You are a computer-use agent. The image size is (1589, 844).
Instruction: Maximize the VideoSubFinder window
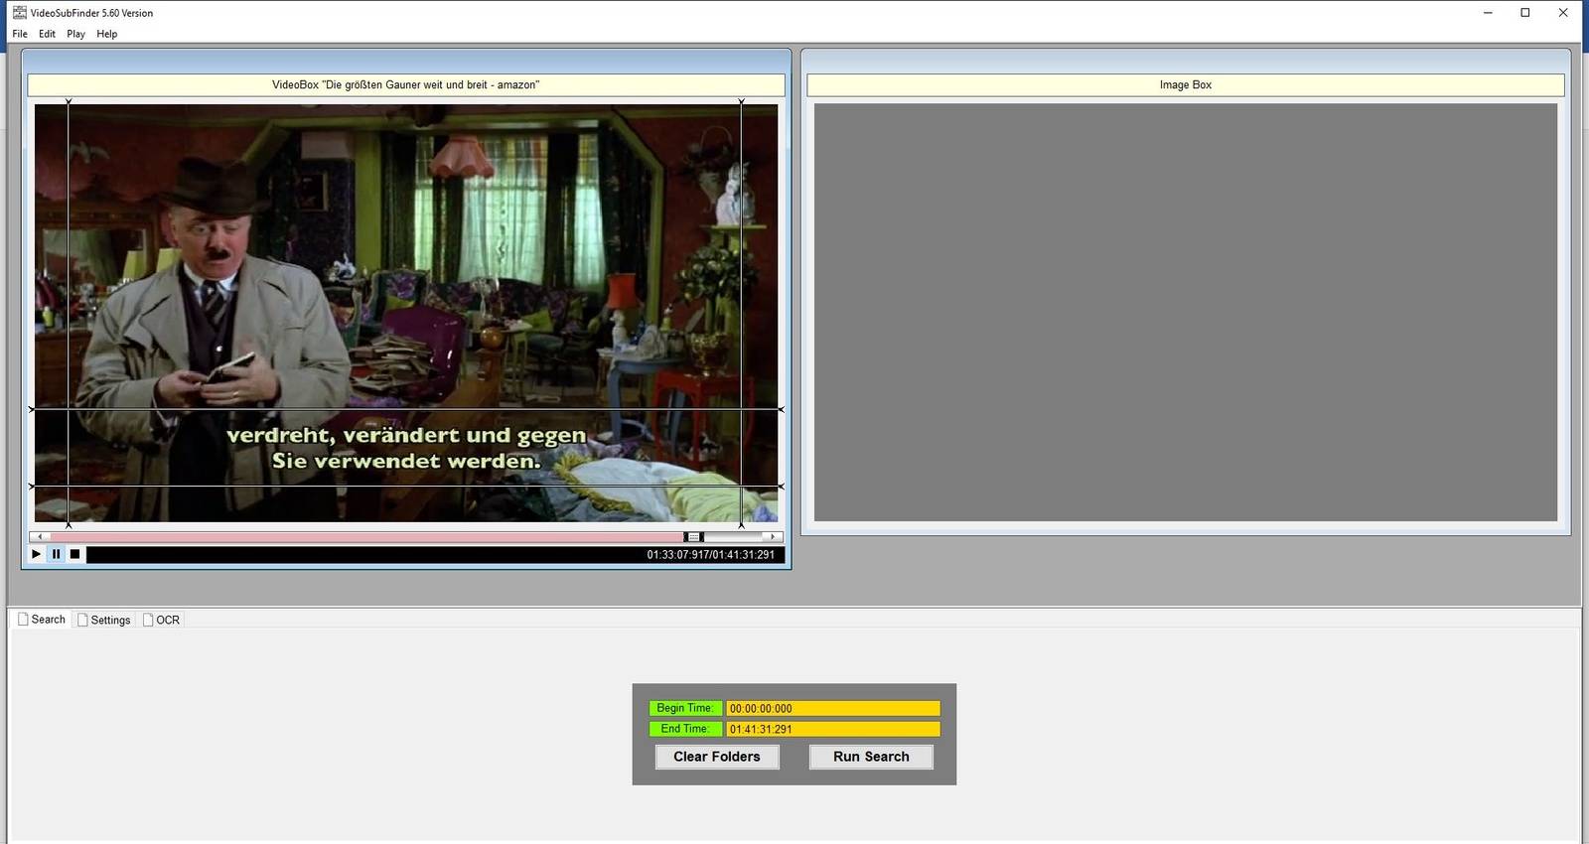[1525, 13]
